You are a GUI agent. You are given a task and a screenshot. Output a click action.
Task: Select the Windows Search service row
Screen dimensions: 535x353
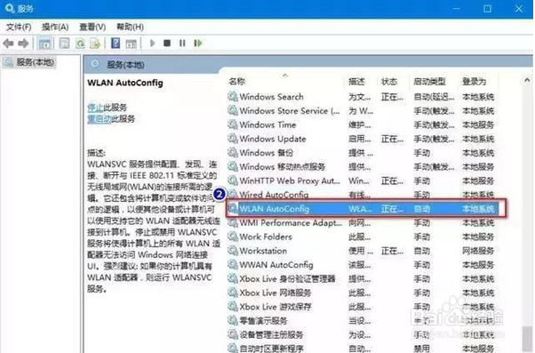click(x=362, y=97)
